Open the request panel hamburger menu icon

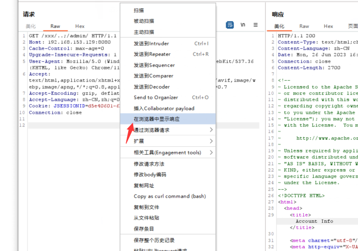(x=256, y=25)
